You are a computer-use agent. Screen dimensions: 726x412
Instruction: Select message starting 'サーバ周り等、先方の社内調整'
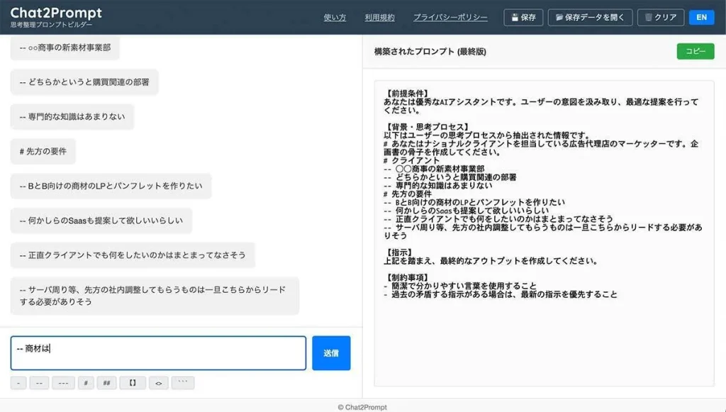(x=155, y=296)
